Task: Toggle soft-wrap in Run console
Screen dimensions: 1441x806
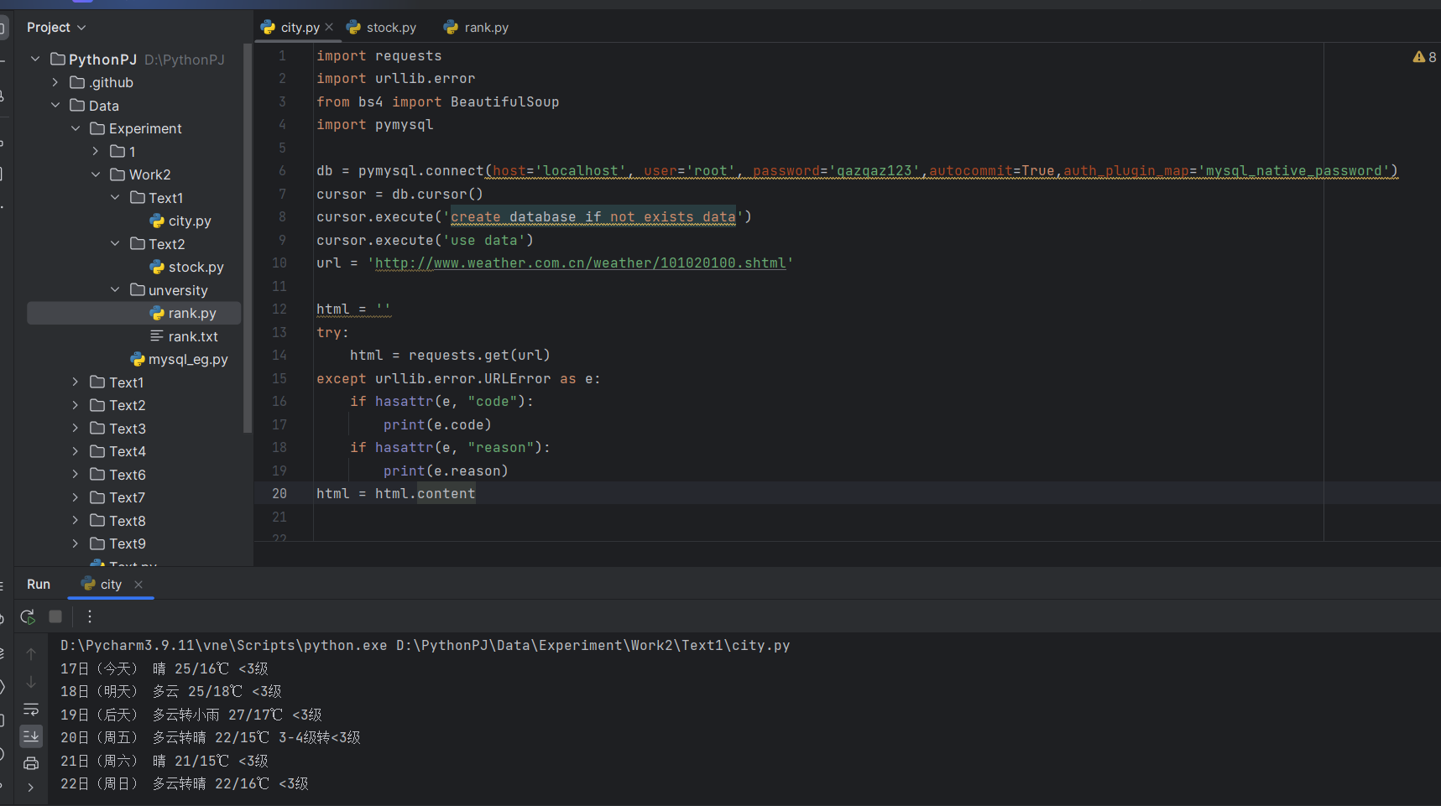Action: click(x=31, y=710)
